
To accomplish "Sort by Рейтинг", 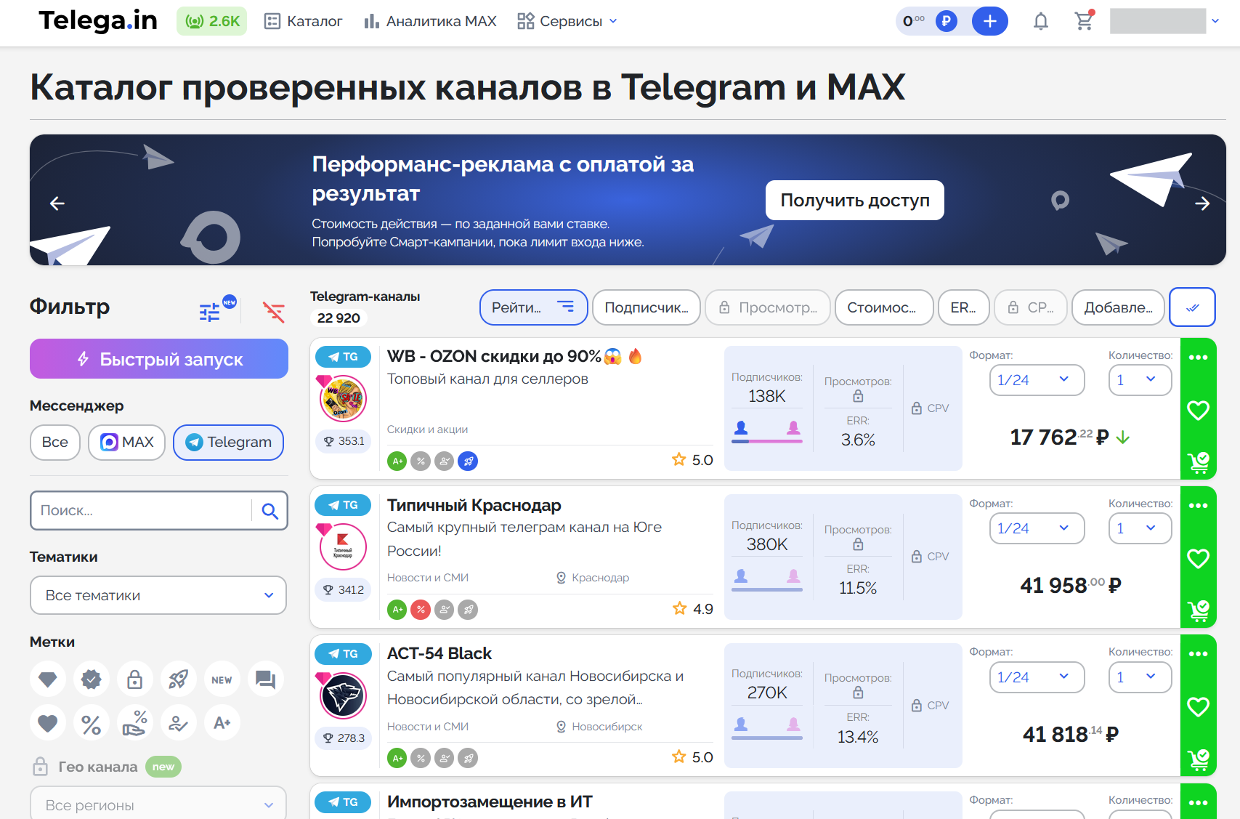I will pos(533,307).
